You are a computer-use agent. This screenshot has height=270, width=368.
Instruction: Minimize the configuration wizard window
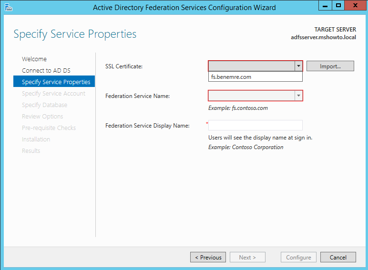pos(325,6)
